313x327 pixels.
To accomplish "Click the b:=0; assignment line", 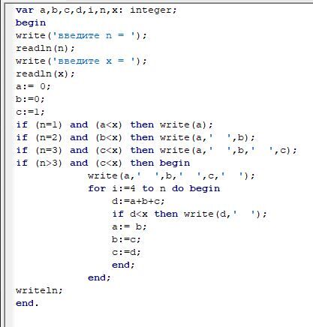I will (x=30, y=99).
